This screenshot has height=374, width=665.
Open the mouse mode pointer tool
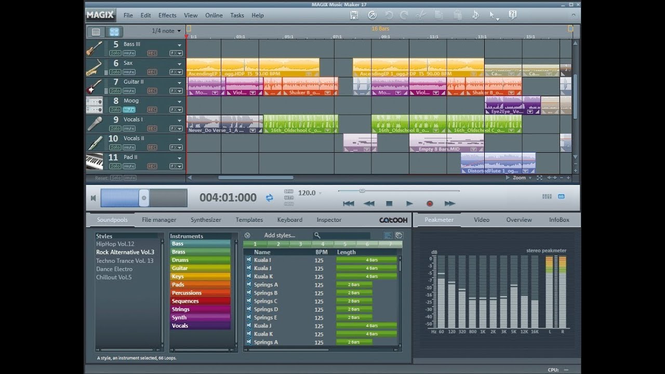[493, 16]
